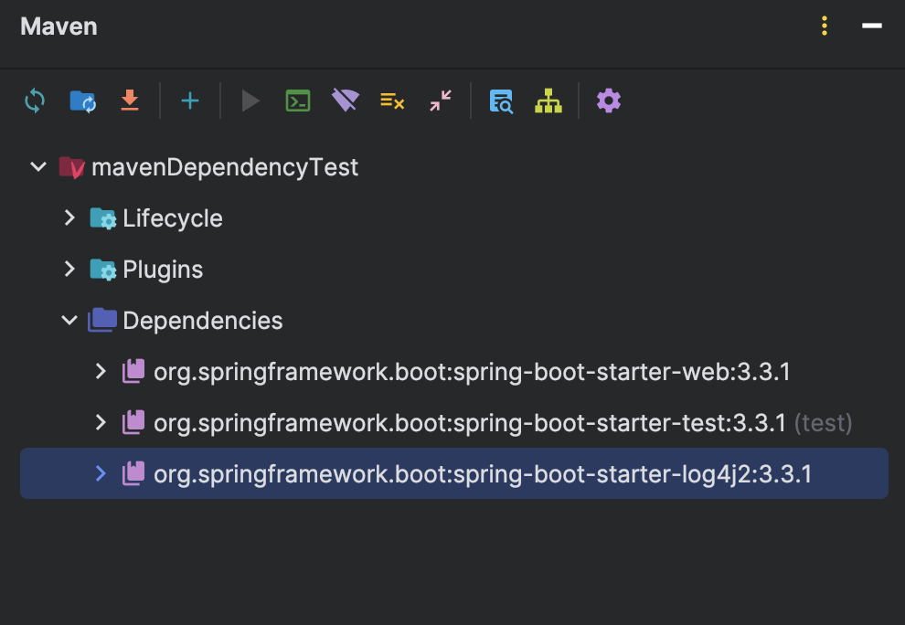Screen dimensions: 905x625
Task: Expand the Lifecycle folder
Action: [x=69, y=218]
